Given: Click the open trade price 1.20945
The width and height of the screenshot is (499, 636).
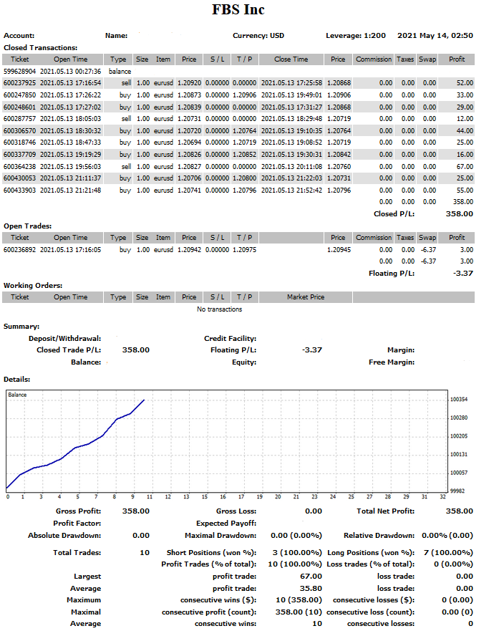Looking at the screenshot, I should 339,250.
